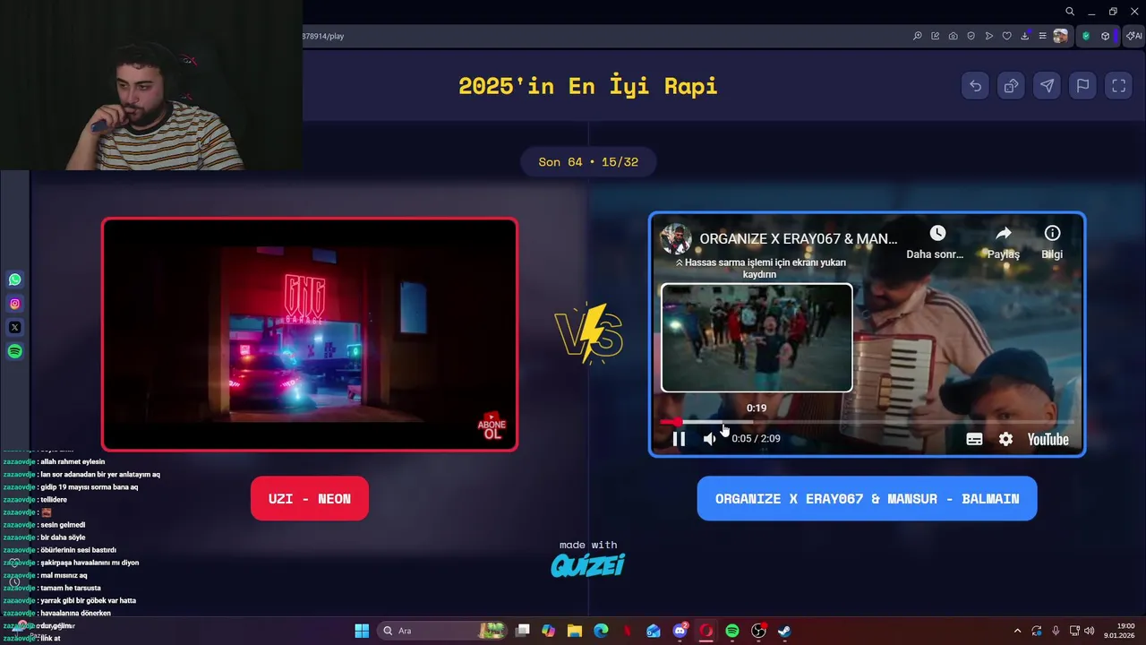Click Daha sonra watch later clock

coord(936,242)
